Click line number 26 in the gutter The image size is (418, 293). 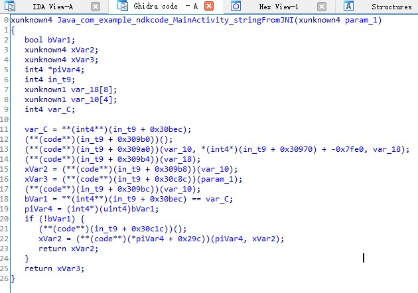pyautogui.click(x=5, y=278)
